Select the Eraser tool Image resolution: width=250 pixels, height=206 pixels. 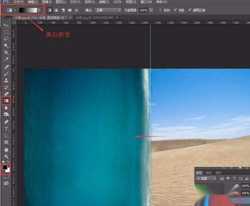(x=6, y=94)
